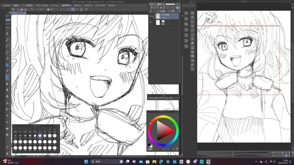Toggle the Lock layer icon
Image resolution: width=294 pixels, height=165 pixels.
(x=161, y=8)
